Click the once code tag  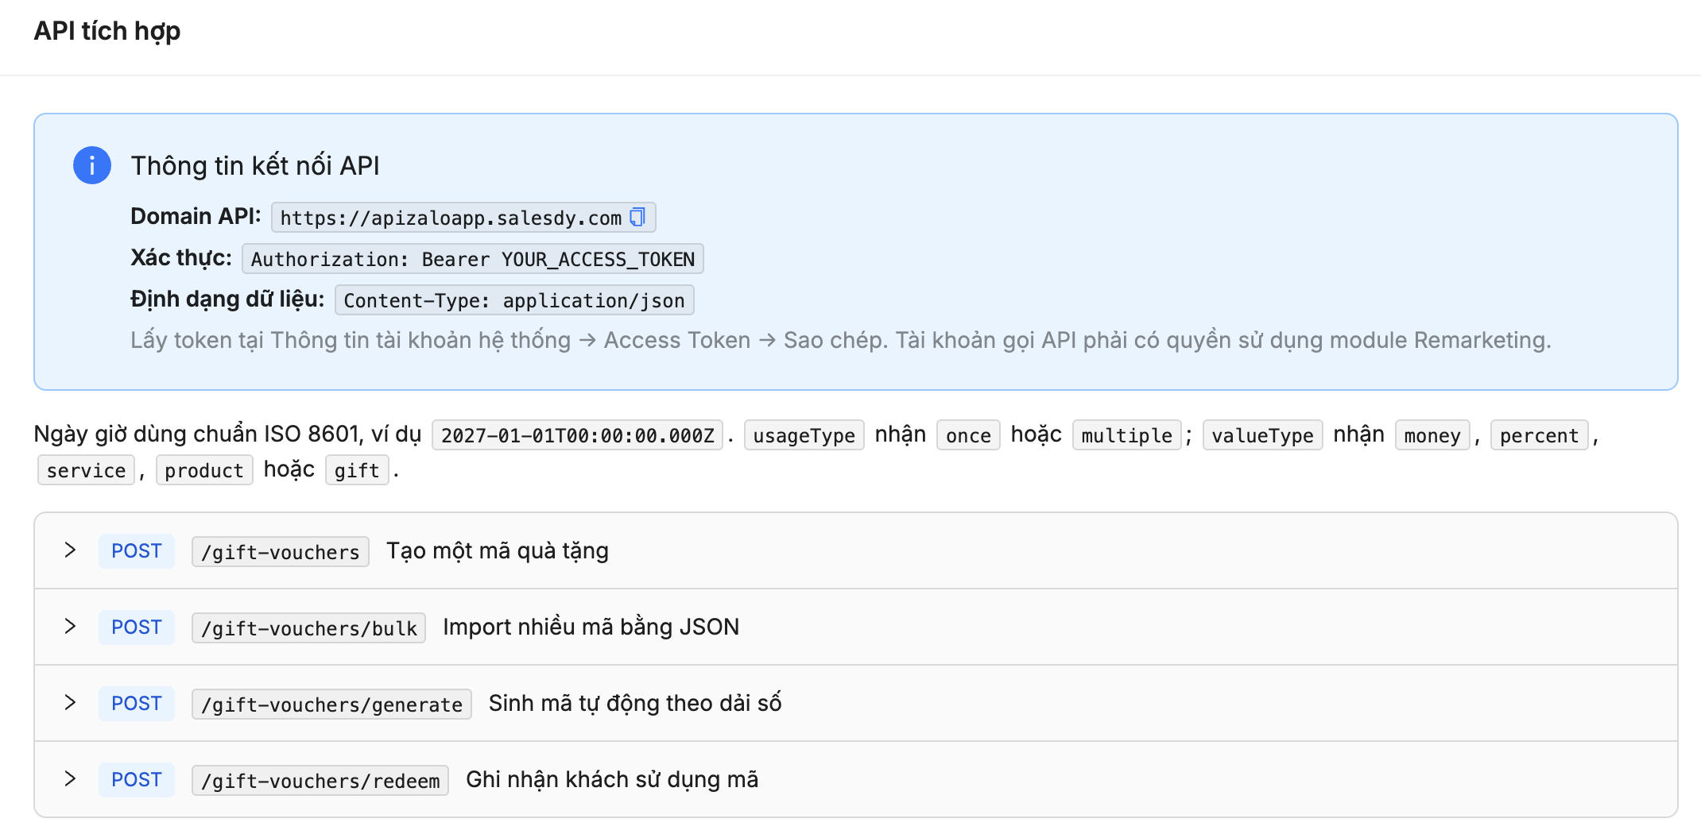point(968,435)
